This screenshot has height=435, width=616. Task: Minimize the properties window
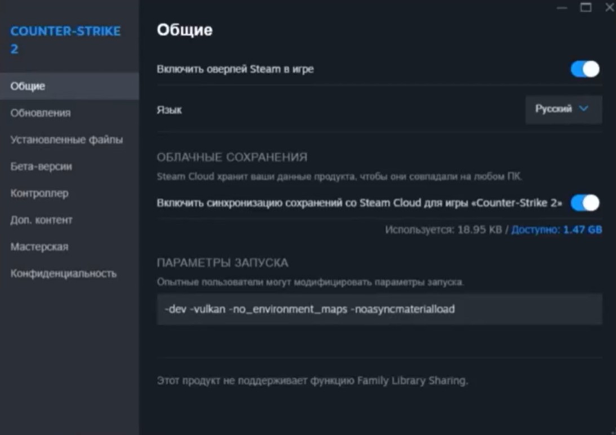pyautogui.click(x=562, y=8)
